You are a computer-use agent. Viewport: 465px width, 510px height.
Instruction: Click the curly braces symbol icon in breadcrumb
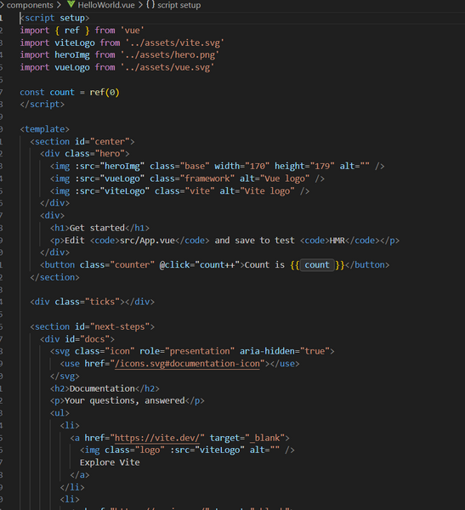click(150, 4)
